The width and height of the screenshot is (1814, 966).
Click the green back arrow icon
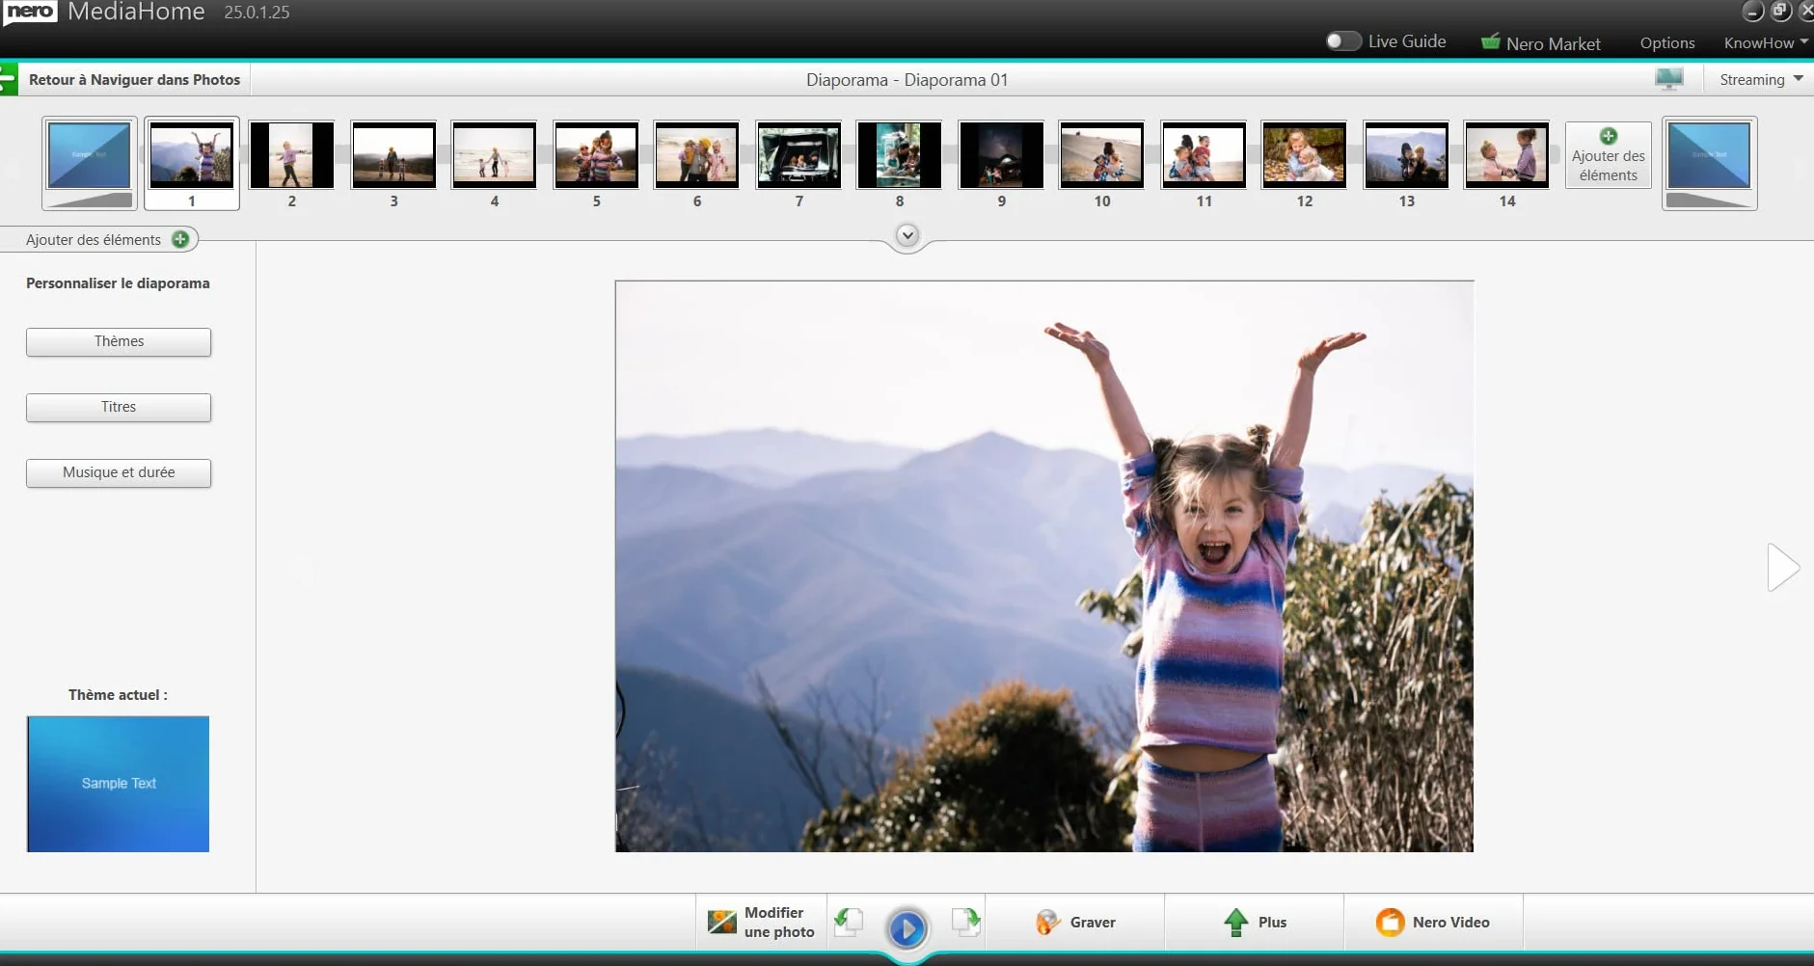9,79
